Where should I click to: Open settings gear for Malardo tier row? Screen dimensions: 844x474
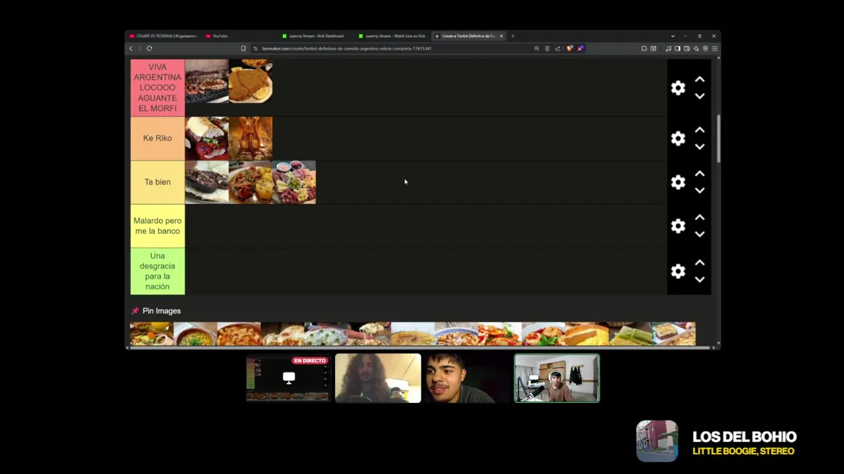point(678,226)
